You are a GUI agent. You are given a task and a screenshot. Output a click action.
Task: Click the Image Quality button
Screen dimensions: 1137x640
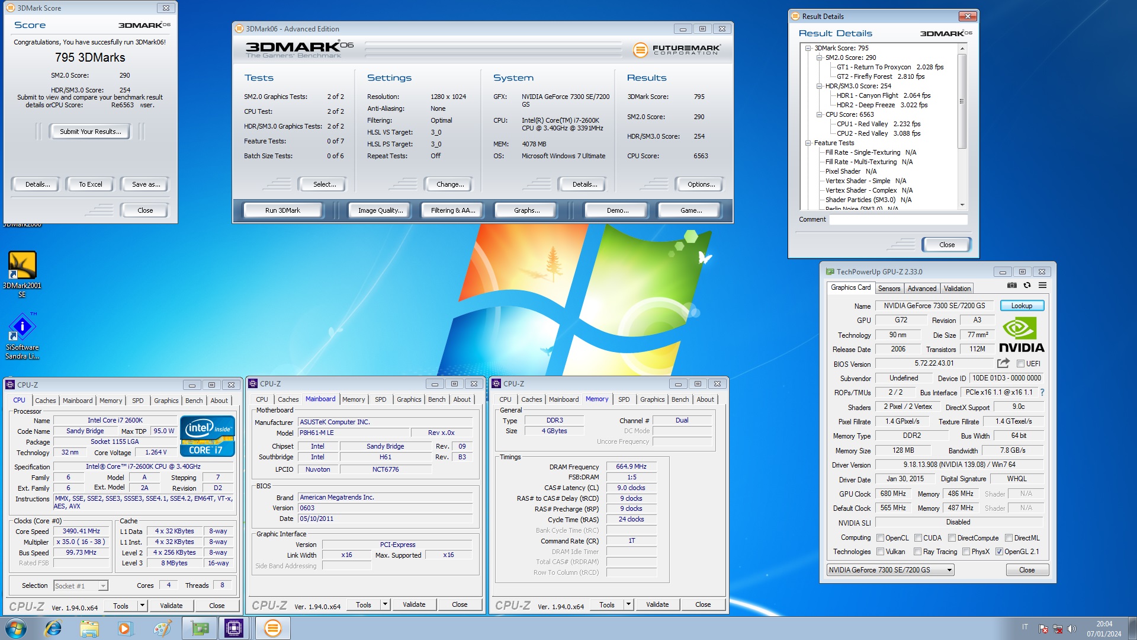click(380, 210)
